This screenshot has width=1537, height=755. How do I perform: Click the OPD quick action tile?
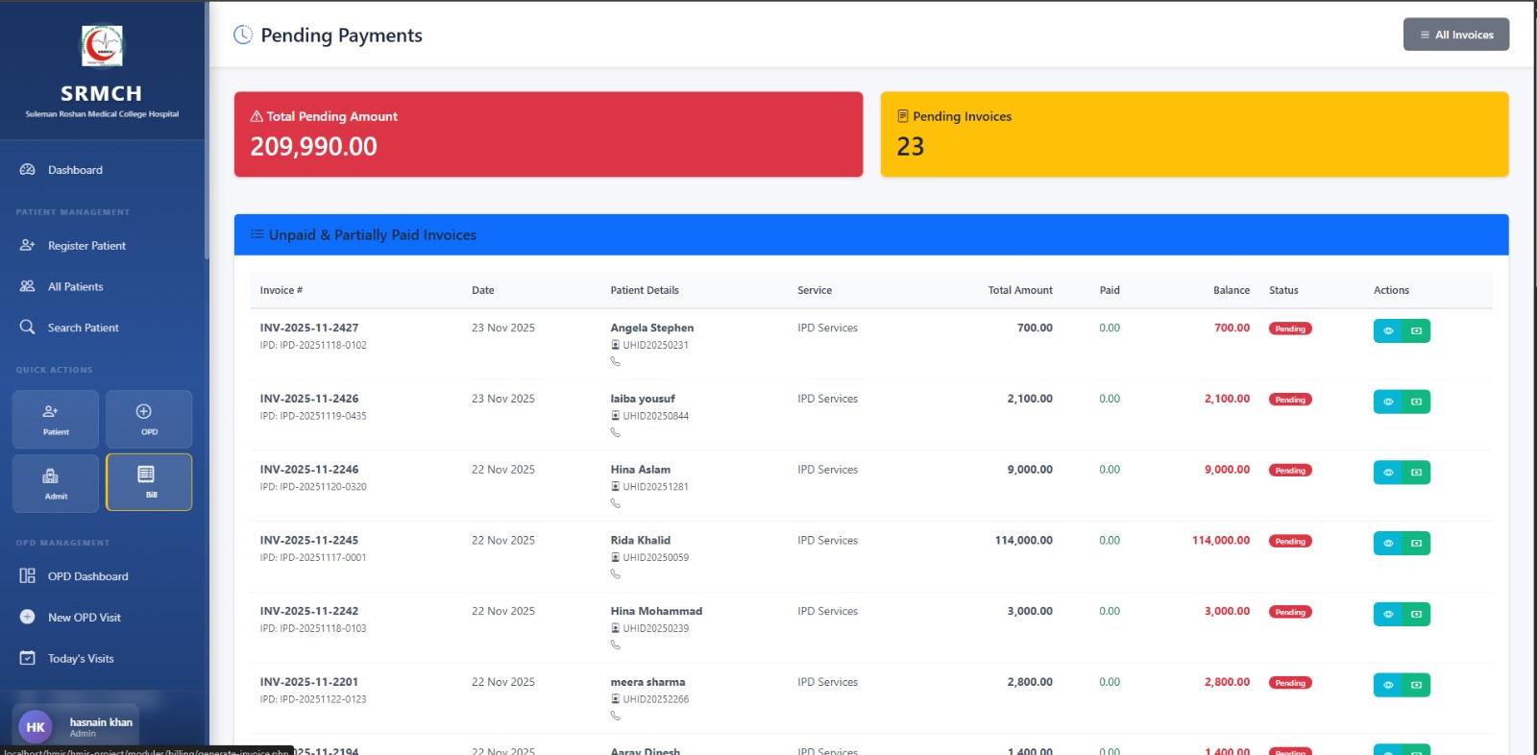[x=149, y=420]
